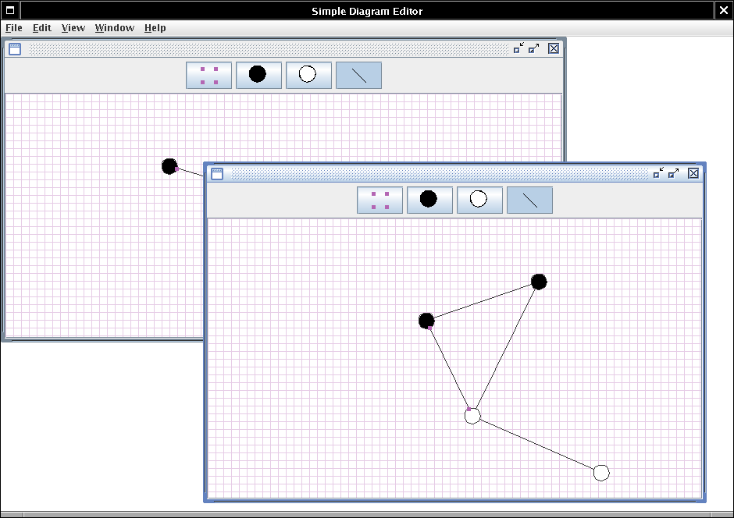
Task: Pick hollow circle tool in back window
Action: click(x=308, y=75)
